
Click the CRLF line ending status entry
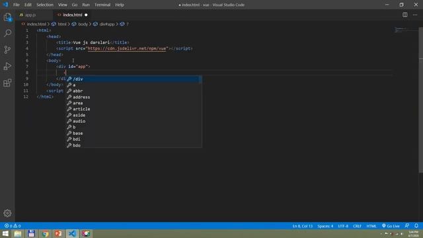tap(357, 226)
